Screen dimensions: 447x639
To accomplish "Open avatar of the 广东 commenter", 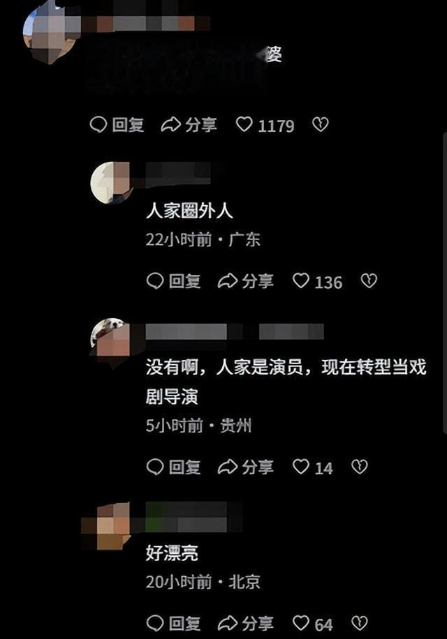I will click(x=111, y=182).
